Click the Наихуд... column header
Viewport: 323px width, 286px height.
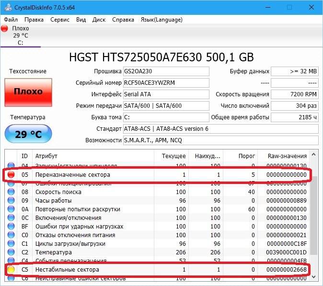tap(206, 156)
